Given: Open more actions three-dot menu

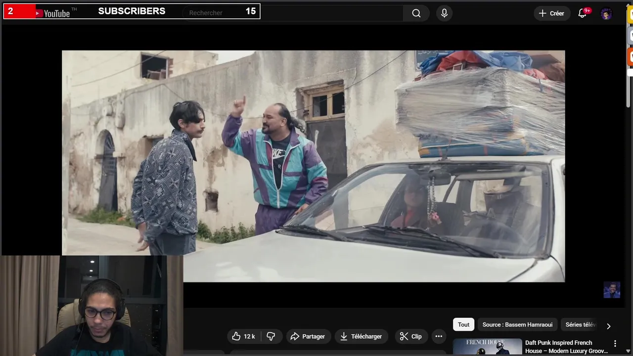Looking at the screenshot, I should click(x=439, y=336).
